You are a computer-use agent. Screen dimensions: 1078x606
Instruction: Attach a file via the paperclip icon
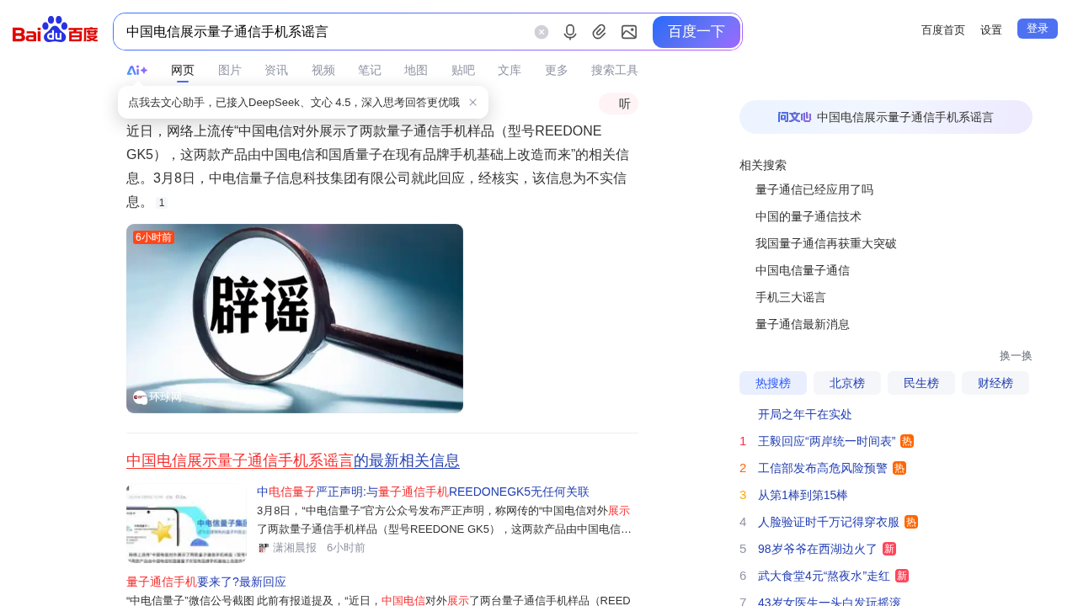click(x=600, y=32)
